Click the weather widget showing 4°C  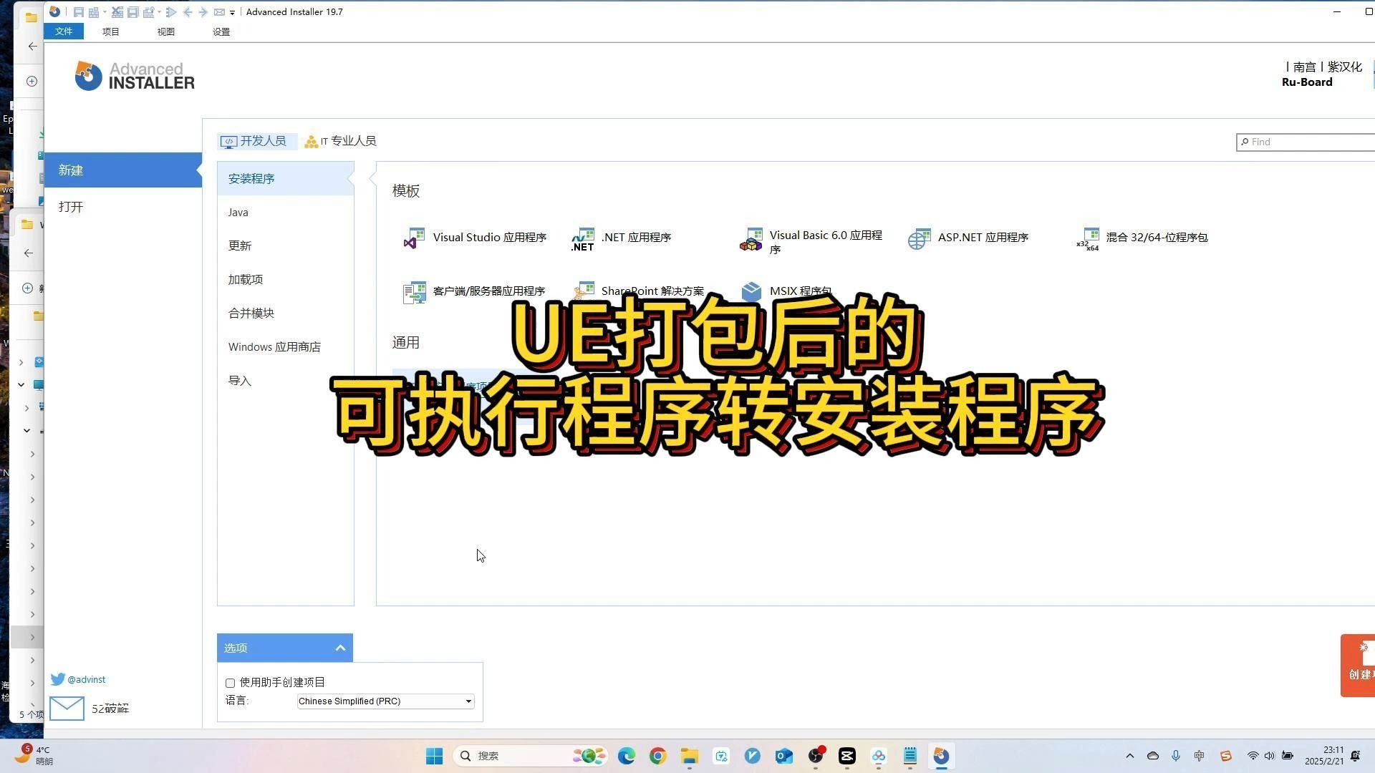34,755
